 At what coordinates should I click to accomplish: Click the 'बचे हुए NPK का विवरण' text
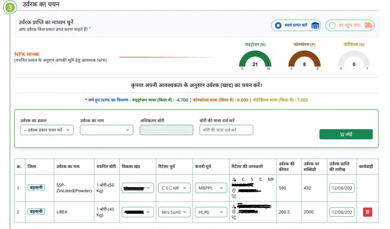[x=109, y=100]
